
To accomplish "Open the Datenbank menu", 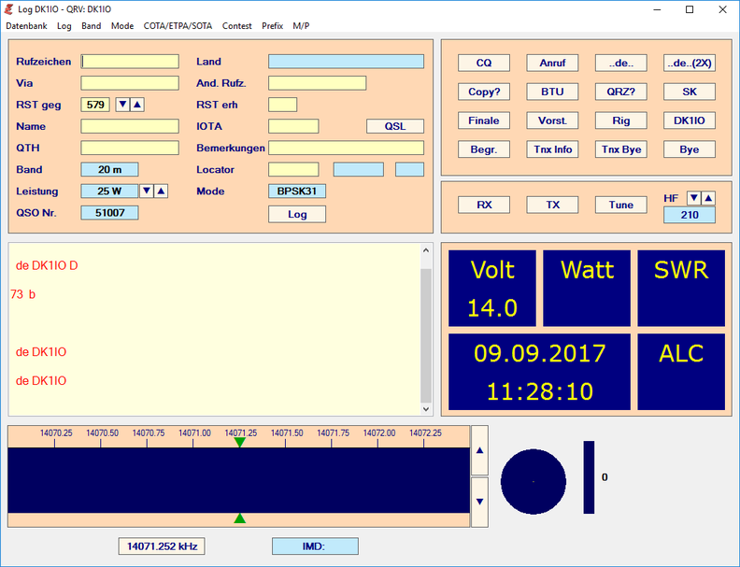I will (x=26, y=26).
